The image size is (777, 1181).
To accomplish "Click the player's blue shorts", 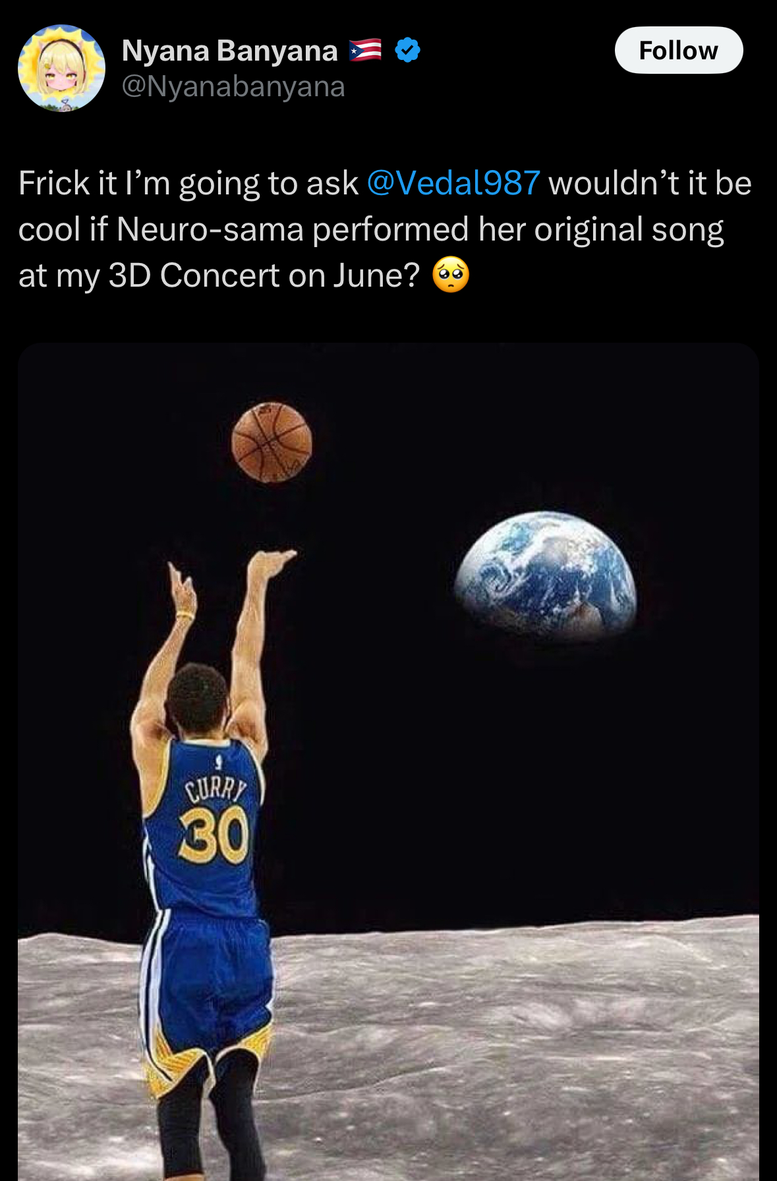I will (206, 982).
